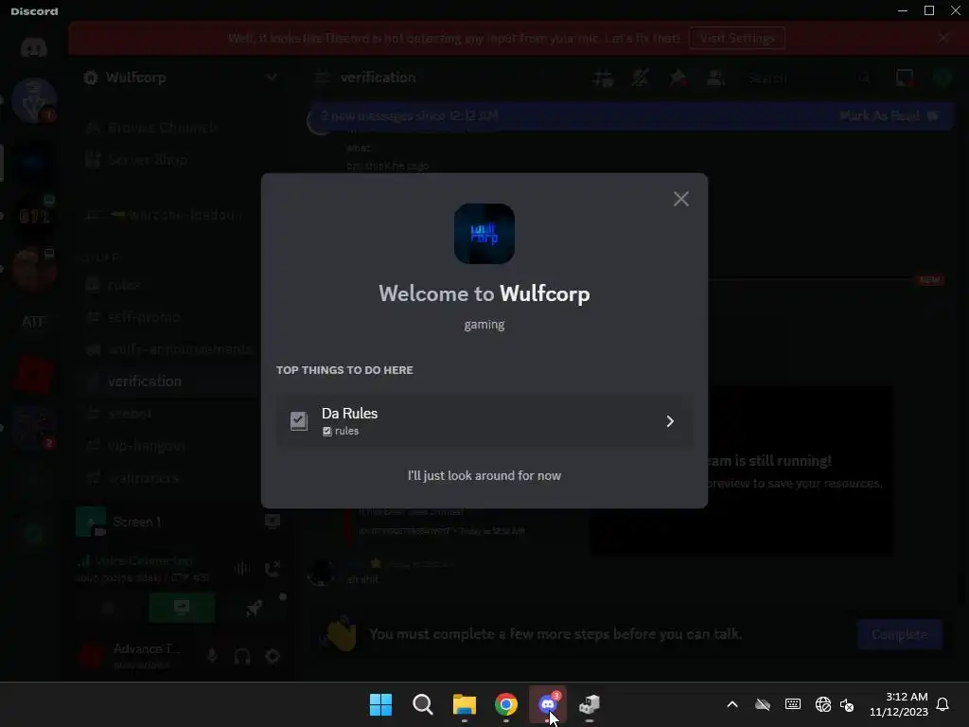The width and height of the screenshot is (969, 727).
Task: Select the topmost server icon in the server list
Action: pos(34,100)
